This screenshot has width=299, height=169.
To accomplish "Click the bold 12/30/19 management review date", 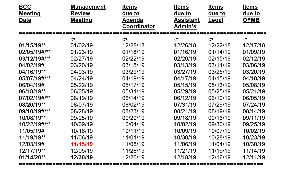I will pyautogui.click(x=82, y=158).
